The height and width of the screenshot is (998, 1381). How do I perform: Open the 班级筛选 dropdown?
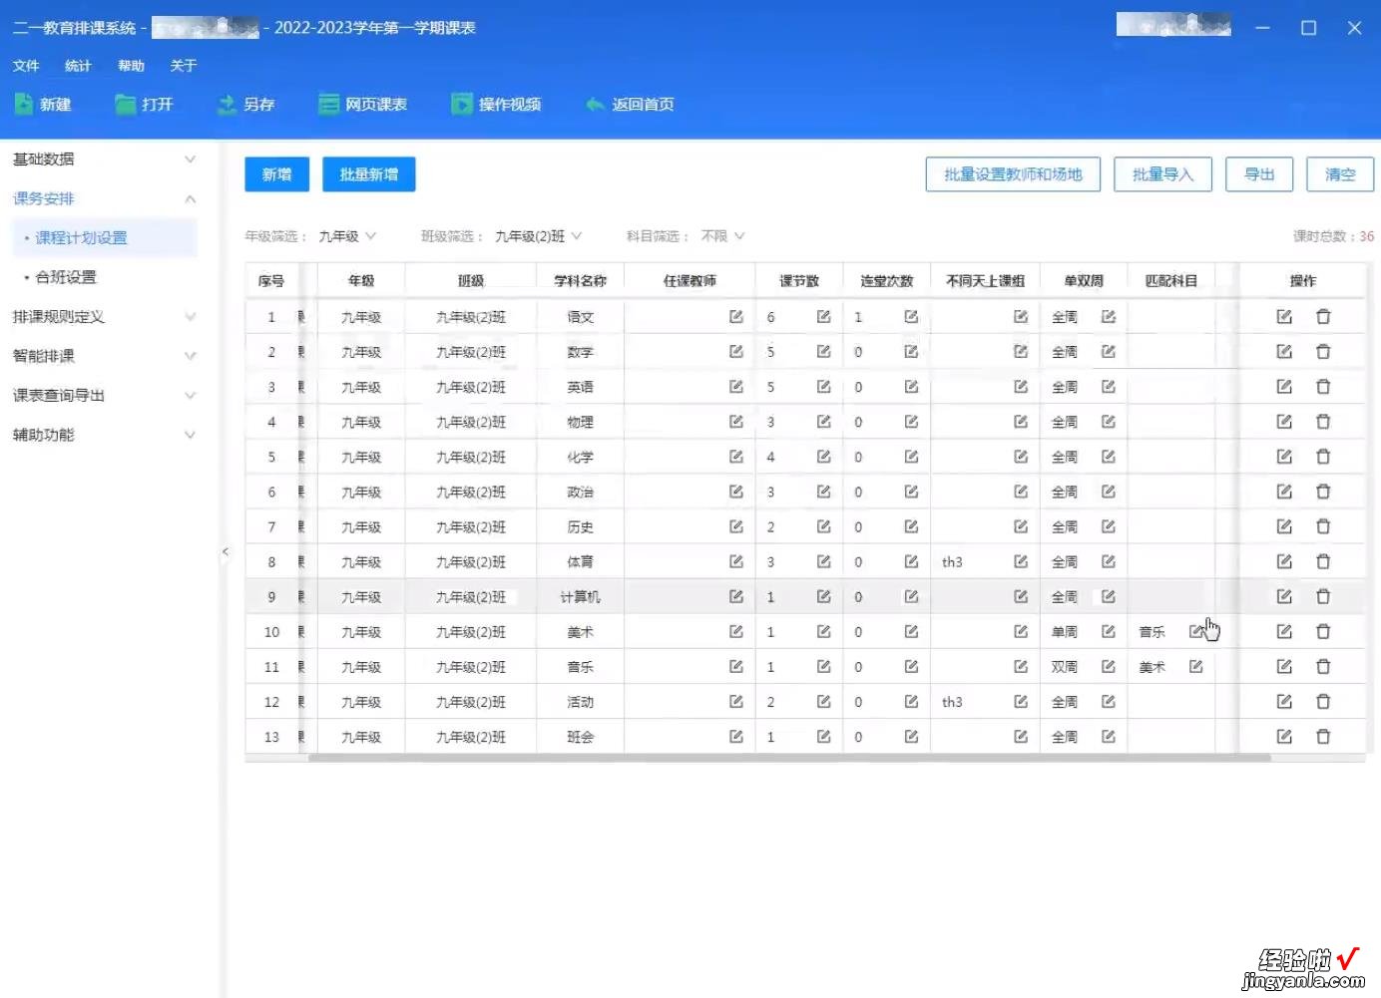(539, 236)
